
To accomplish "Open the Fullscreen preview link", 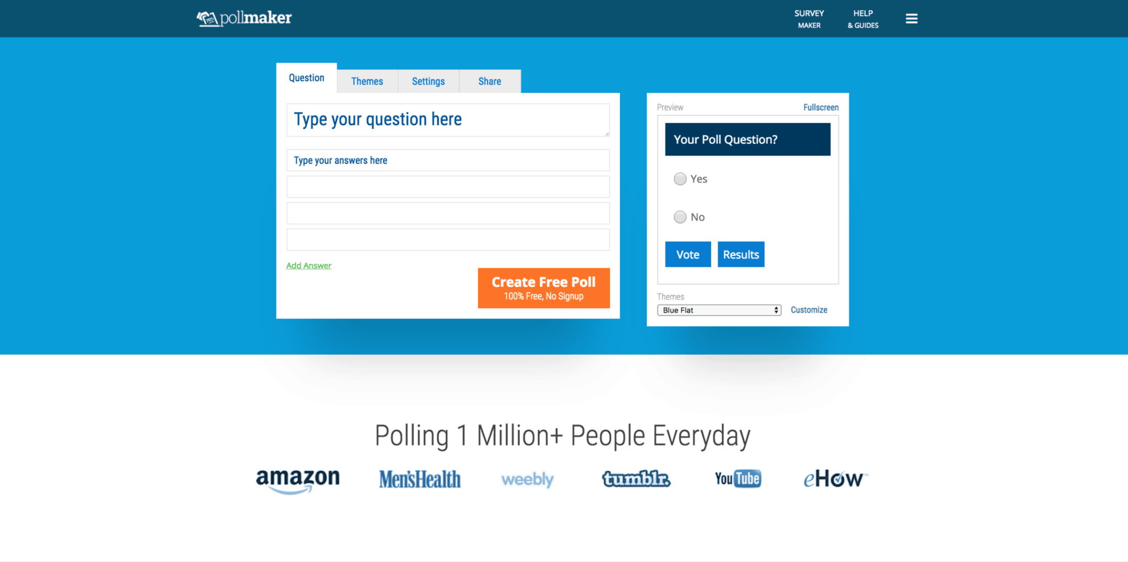I will 821,107.
